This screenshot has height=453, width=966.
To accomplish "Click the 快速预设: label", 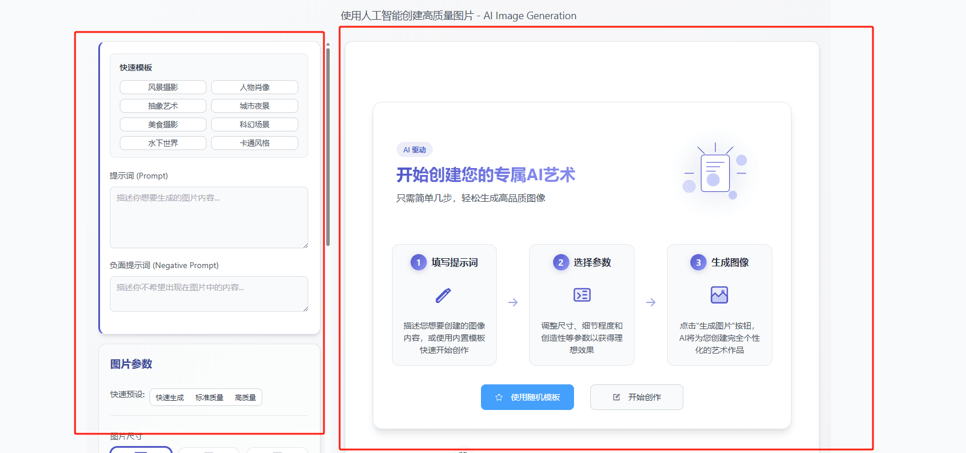I will pyautogui.click(x=127, y=394).
